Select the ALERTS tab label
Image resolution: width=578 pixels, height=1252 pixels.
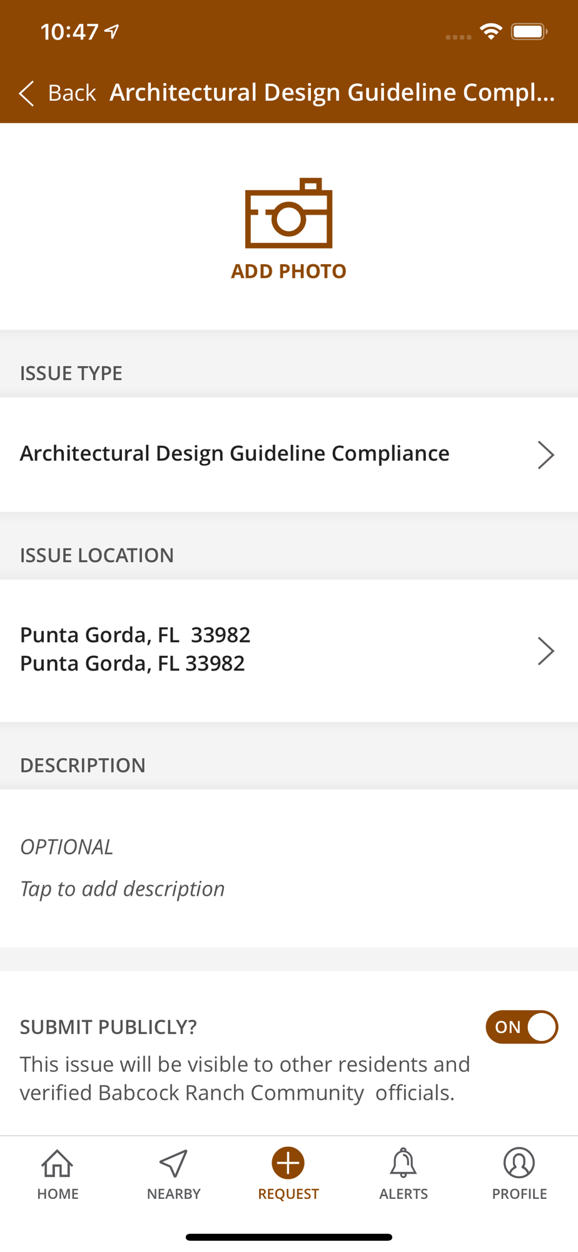[x=403, y=1194]
